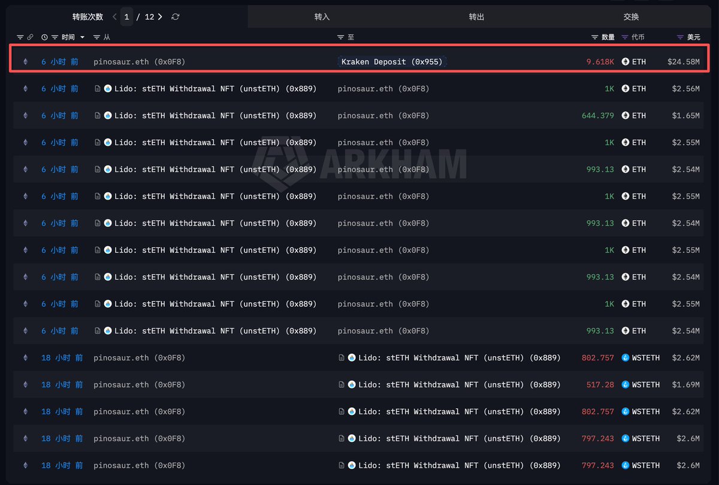The width and height of the screenshot is (719, 485).
Task: Open Lido unstETH recipient in 517.28 row
Action: coord(460,385)
